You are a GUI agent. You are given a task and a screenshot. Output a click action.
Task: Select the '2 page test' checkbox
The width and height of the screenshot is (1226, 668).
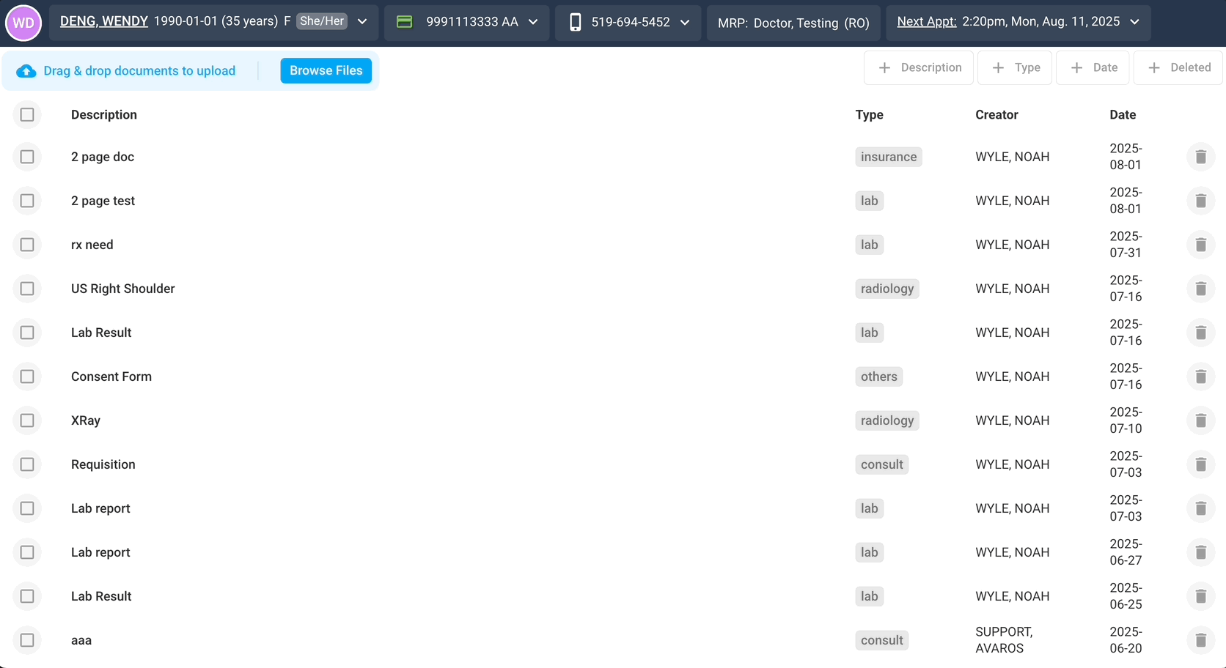coord(27,201)
